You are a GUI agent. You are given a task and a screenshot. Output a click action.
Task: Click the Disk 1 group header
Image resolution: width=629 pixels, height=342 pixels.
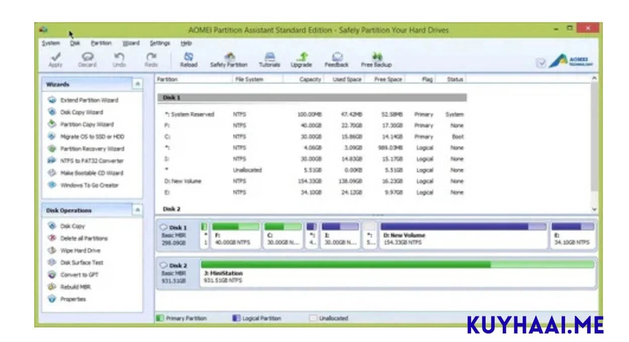pyautogui.click(x=312, y=98)
